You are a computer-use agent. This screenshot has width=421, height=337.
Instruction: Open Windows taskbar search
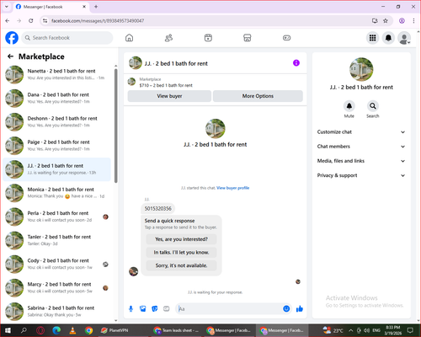[x=24, y=330]
